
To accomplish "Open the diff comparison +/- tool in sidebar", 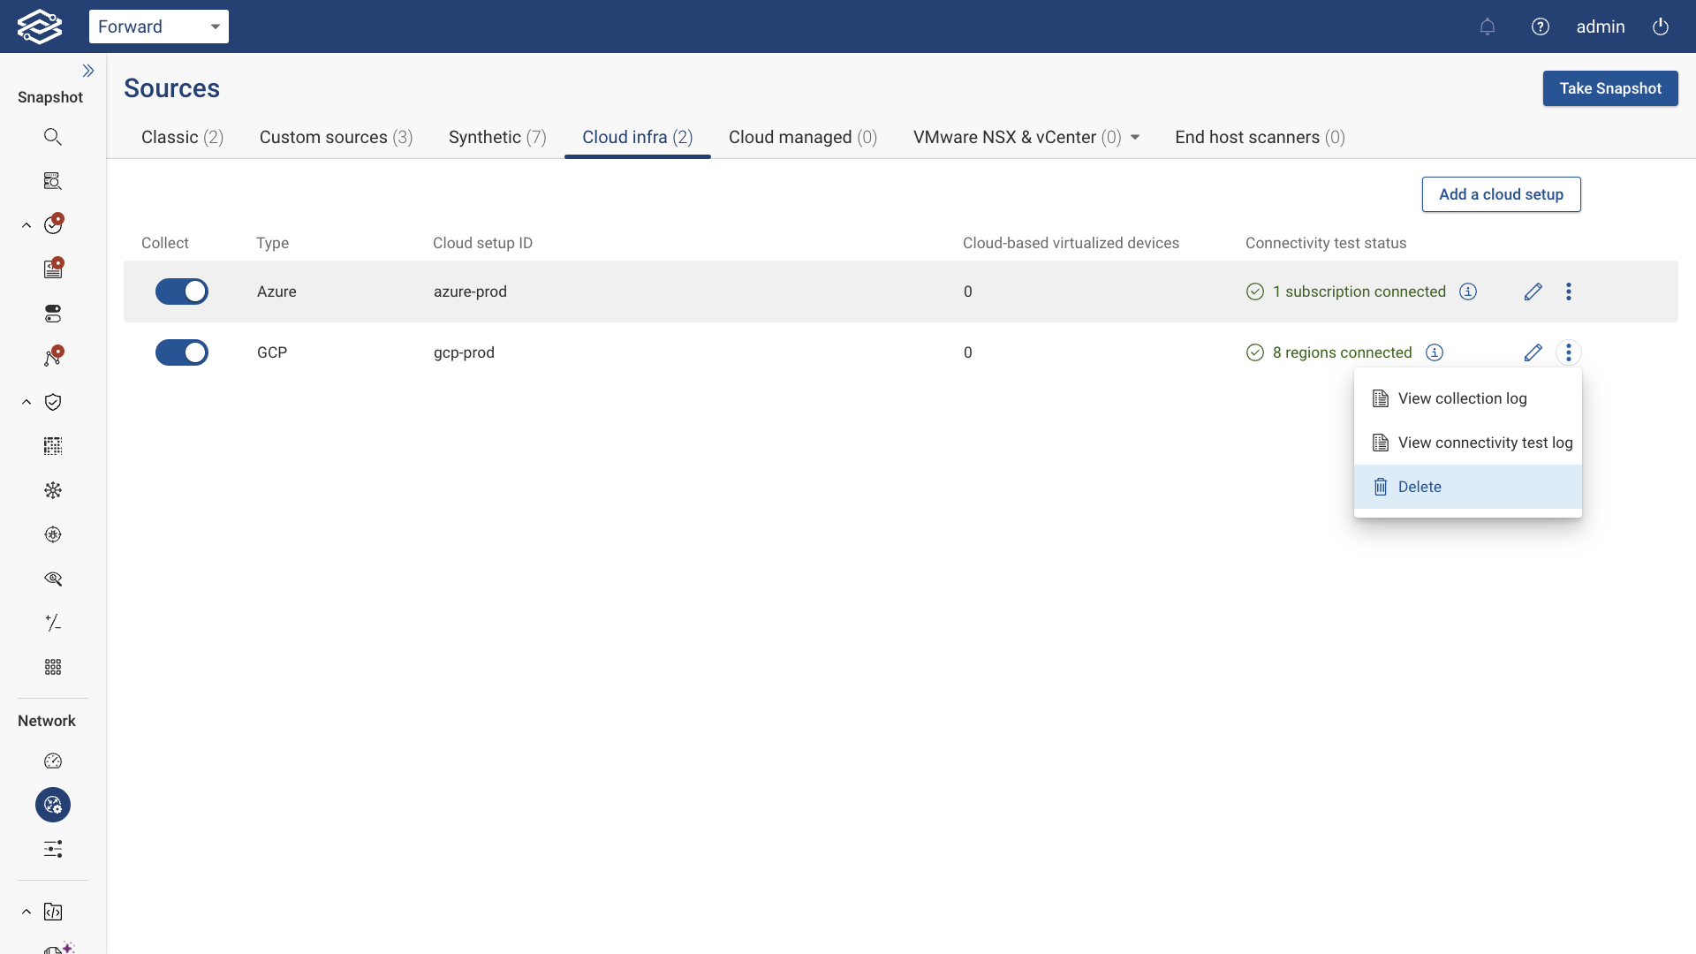I will tap(53, 623).
